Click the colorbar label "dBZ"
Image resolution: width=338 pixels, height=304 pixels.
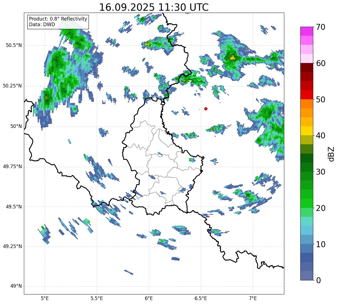point(331,154)
